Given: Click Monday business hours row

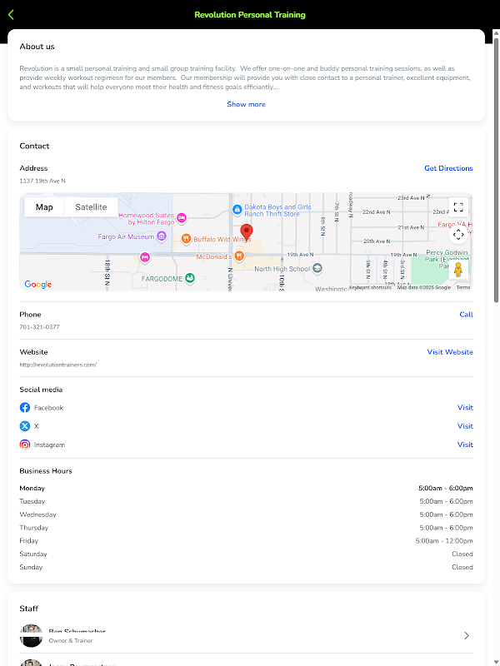Looking at the screenshot, I should point(246,489).
